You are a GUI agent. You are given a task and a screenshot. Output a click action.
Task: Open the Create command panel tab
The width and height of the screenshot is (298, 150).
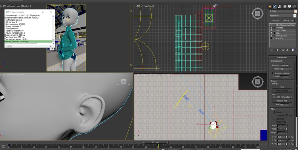tap(270, 7)
